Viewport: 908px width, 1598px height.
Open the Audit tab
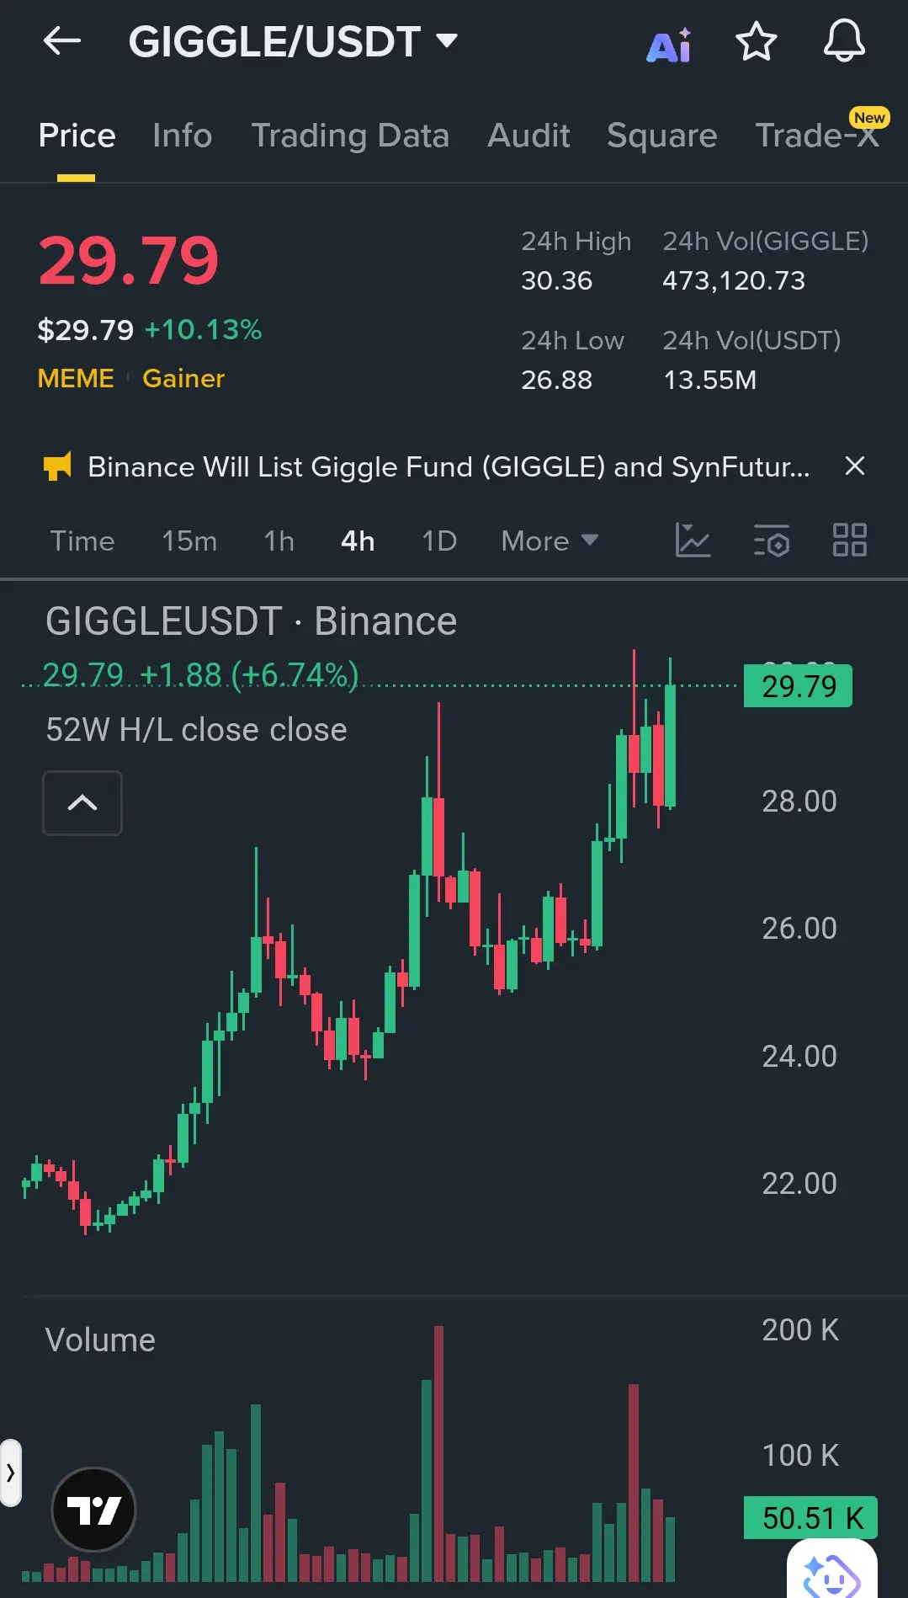click(528, 135)
